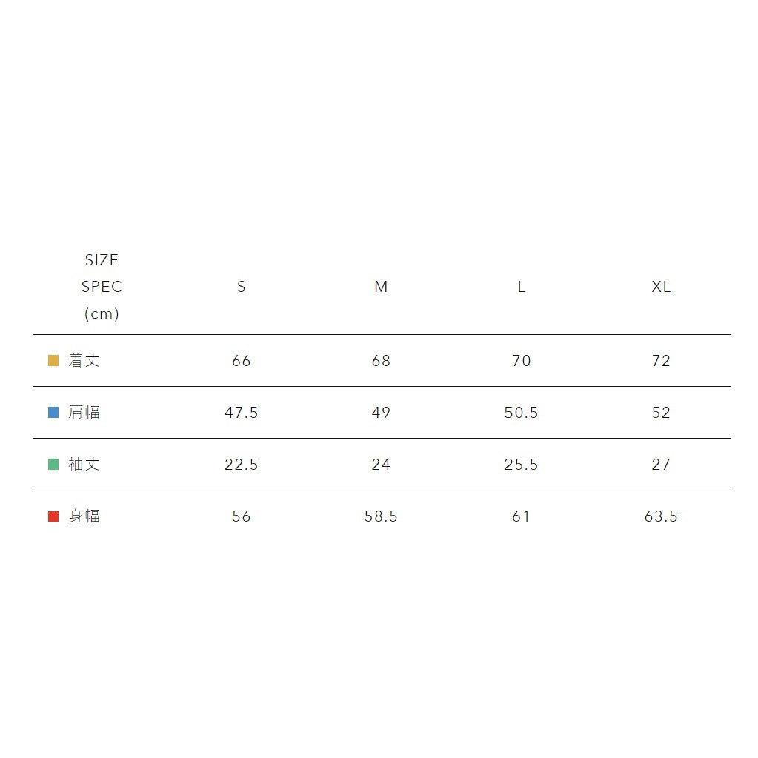Screen dimensions: 758x758
Task: Click the yellow square beside 着丈
Action: pos(53,361)
